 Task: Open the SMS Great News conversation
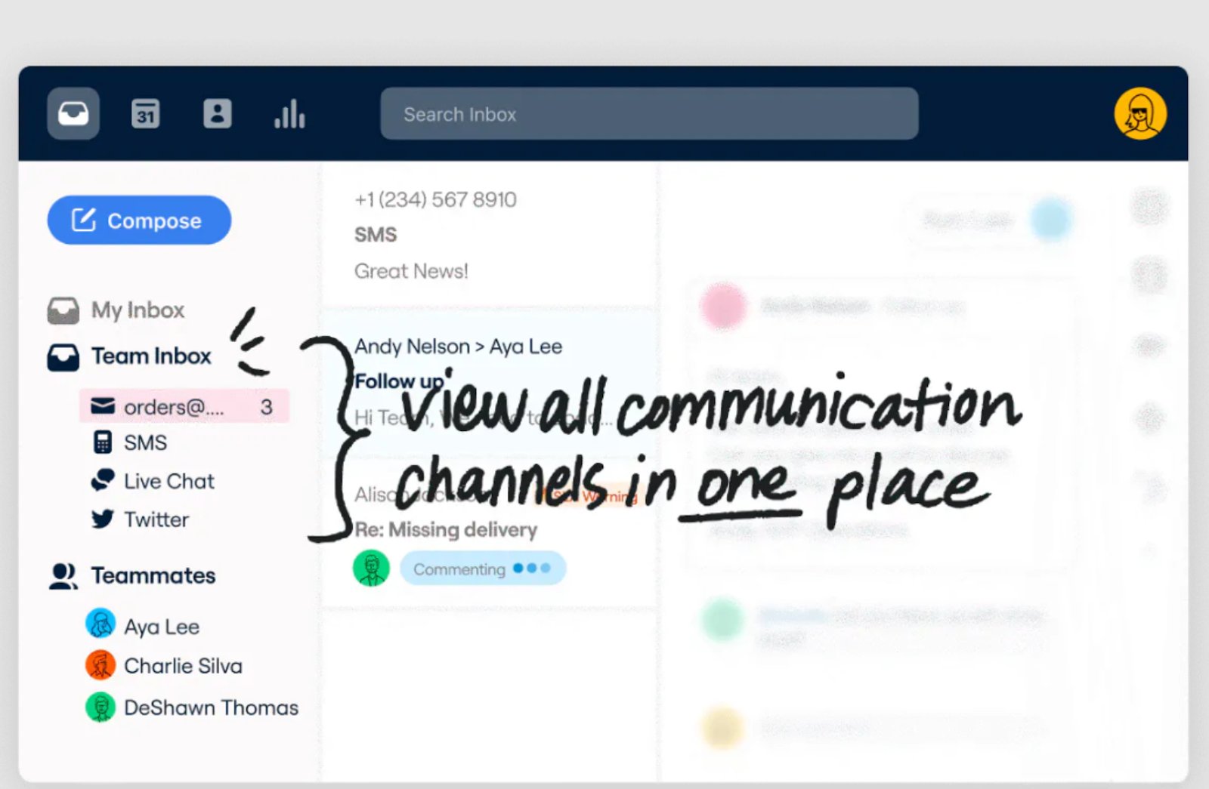pyautogui.click(x=435, y=235)
